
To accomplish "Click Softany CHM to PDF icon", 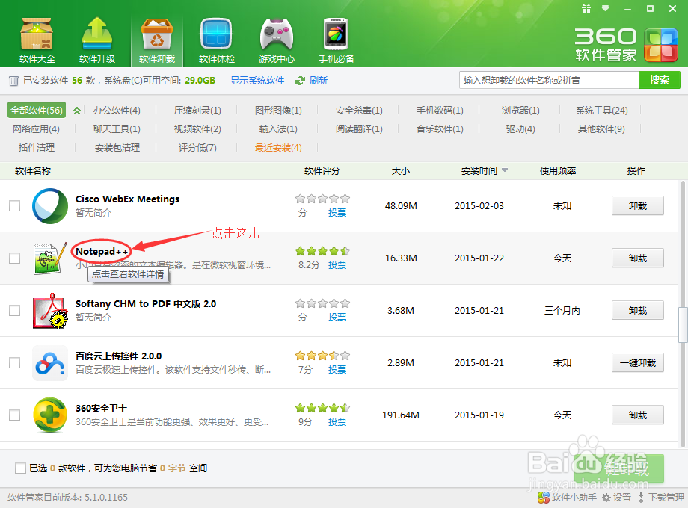I will tap(50, 310).
